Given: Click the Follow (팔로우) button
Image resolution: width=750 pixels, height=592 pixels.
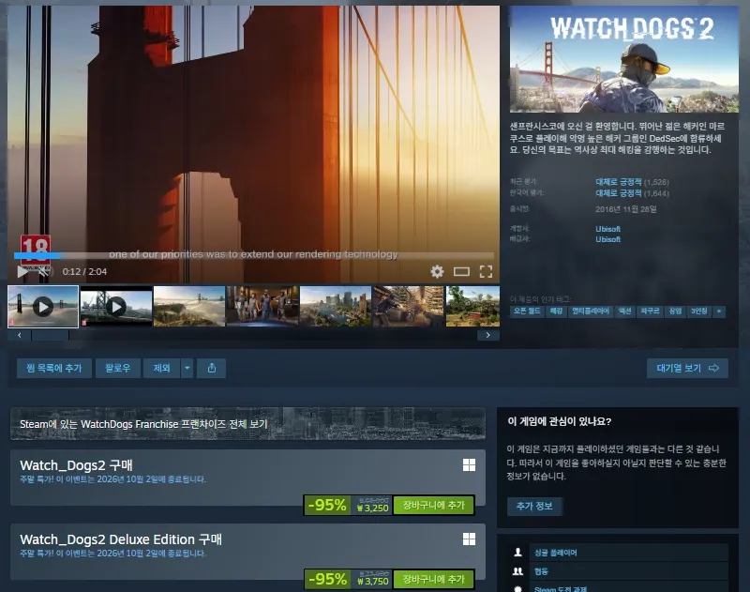Looking at the screenshot, I should tap(118, 368).
